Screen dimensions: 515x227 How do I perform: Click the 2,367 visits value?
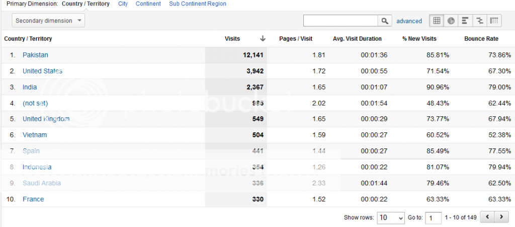(255, 87)
